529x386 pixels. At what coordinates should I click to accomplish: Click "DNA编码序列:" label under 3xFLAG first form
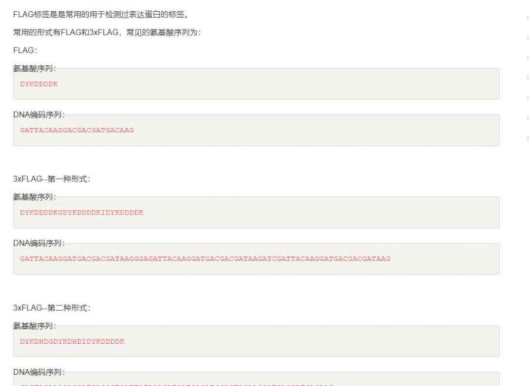pyautogui.click(x=39, y=243)
